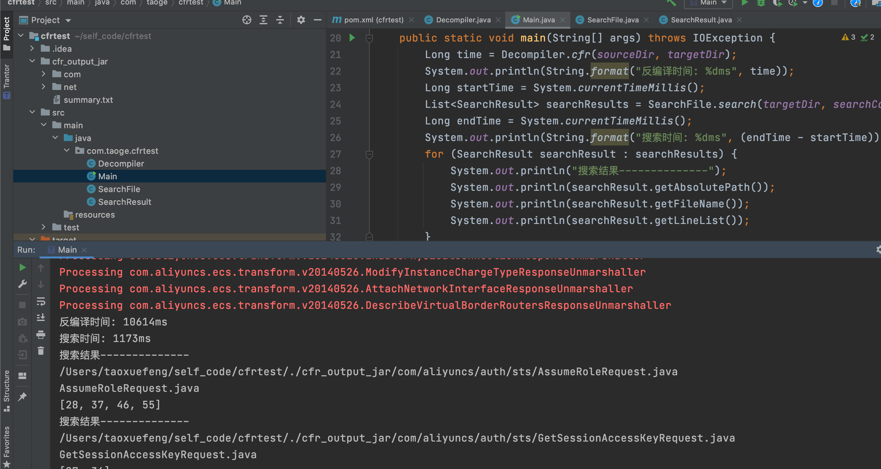881x469 pixels.
Task: Select the resources folder in Project tree
Action: pyautogui.click(x=95, y=214)
